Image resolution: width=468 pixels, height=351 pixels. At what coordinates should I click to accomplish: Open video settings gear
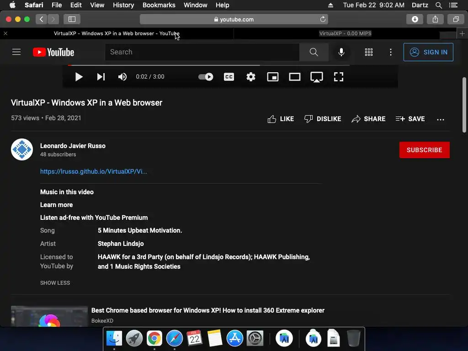tap(251, 77)
